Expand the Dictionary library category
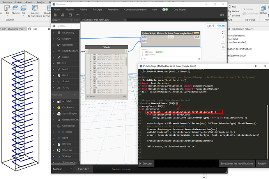The height and width of the screenshot is (179, 269). click(x=53, y=33)
